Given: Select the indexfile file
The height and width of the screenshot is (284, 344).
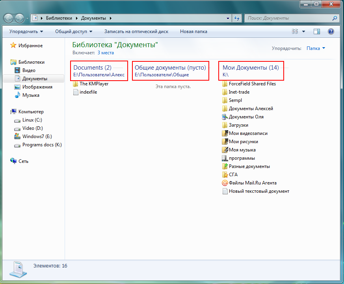Looking at the screenshot, I should pos(85,92).
